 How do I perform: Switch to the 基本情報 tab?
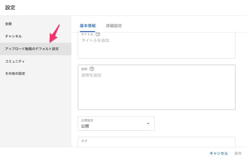click(x=88, y=26)
